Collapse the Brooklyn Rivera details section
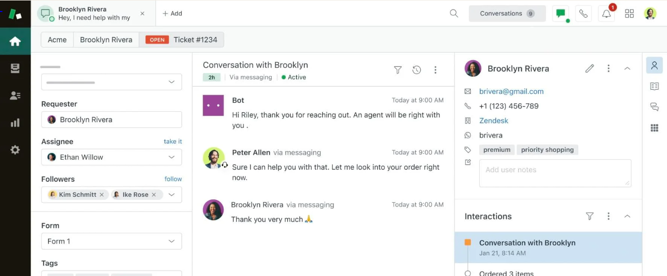 [x=627, y=69]
